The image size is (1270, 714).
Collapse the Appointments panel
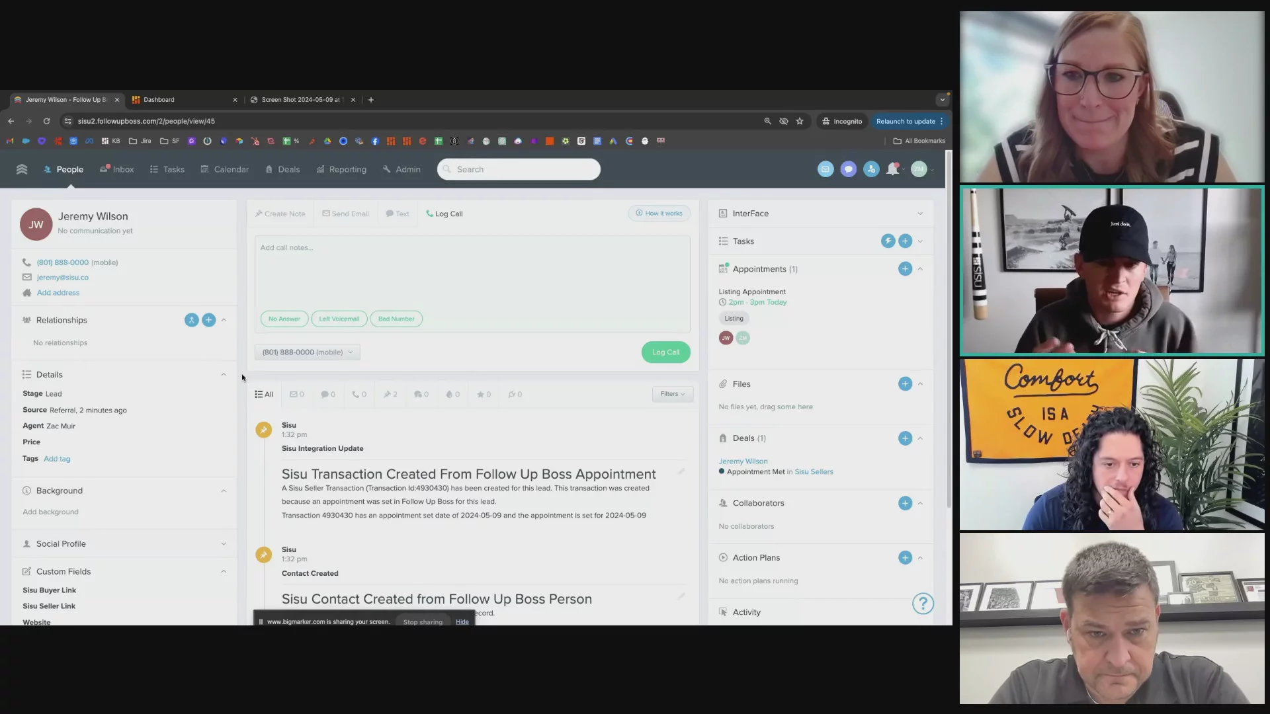(x=920, y=269)
